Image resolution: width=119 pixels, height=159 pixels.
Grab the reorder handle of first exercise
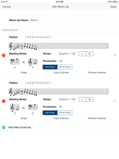click(115, 55)
